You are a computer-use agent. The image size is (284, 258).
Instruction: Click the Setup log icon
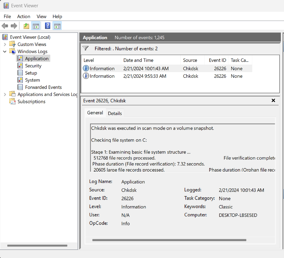pyautogui.click(x=20, y=73)
